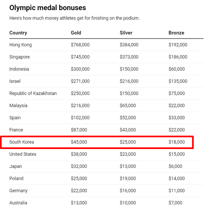This screenshot has width=211, height=209.
Task: Click Germany's $22,000 gold bonus
Action: click(x=79, y=190)
